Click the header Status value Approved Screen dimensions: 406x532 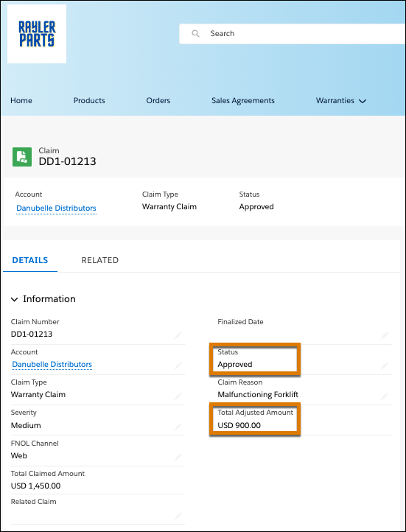click(256, 206)
